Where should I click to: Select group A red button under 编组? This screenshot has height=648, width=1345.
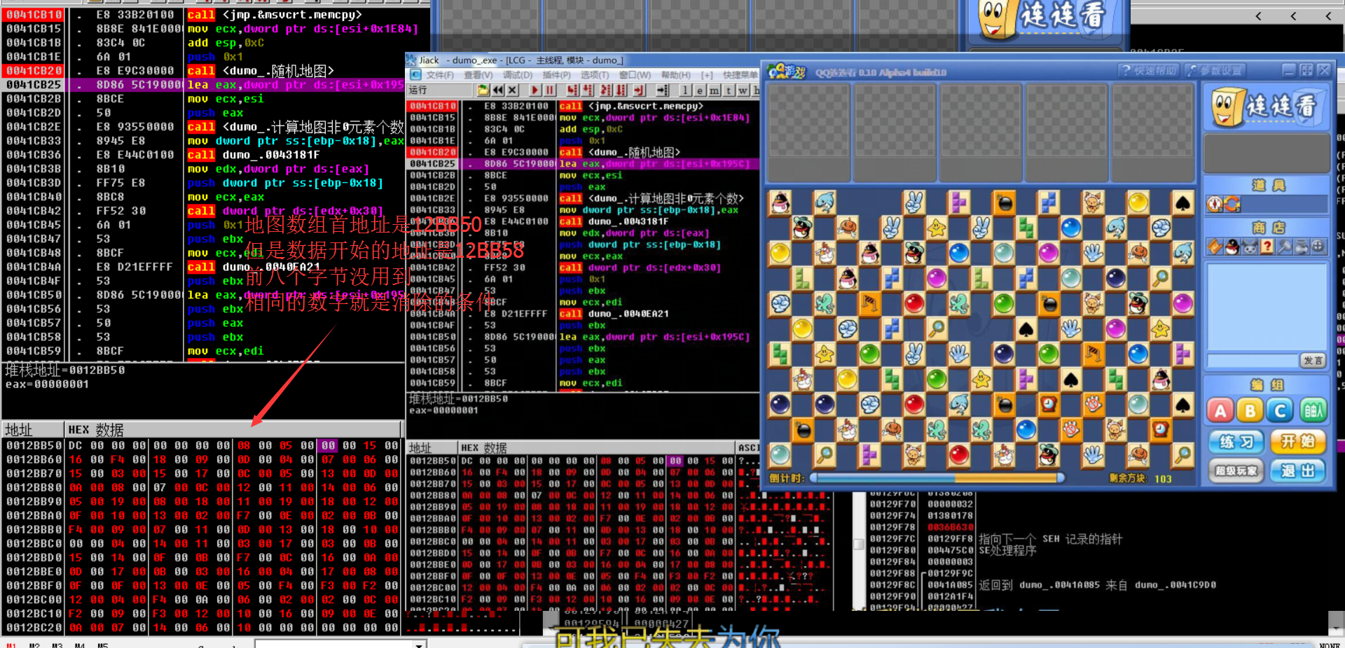tap(1220, 411)
